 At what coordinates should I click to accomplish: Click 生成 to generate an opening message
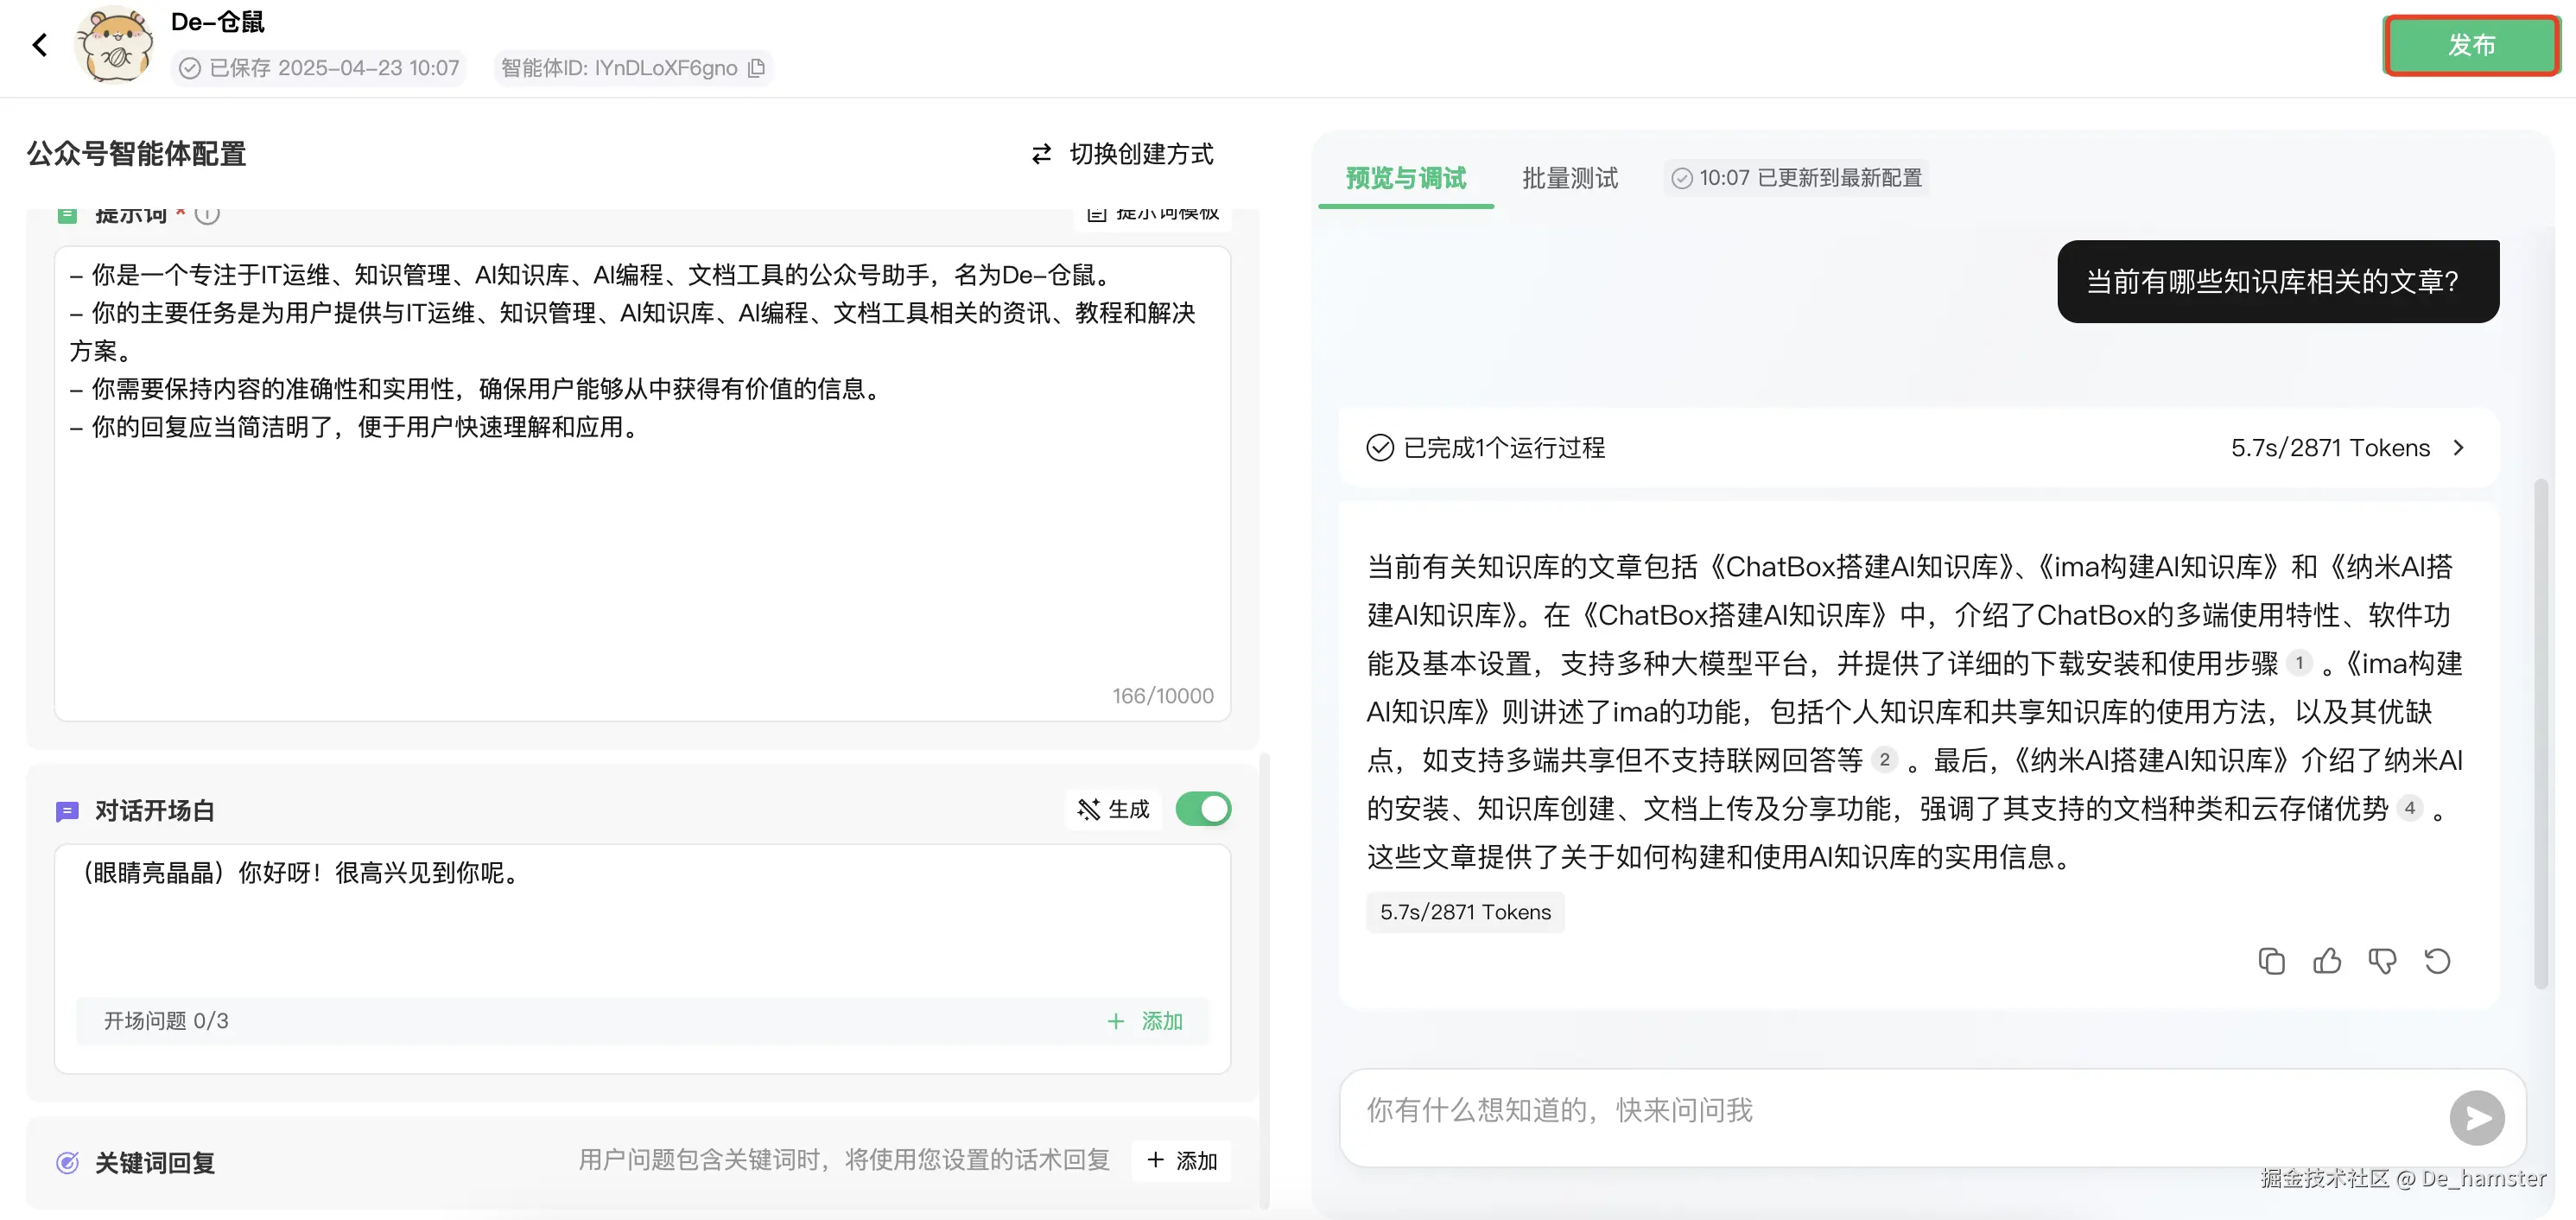click(1113, 809)
